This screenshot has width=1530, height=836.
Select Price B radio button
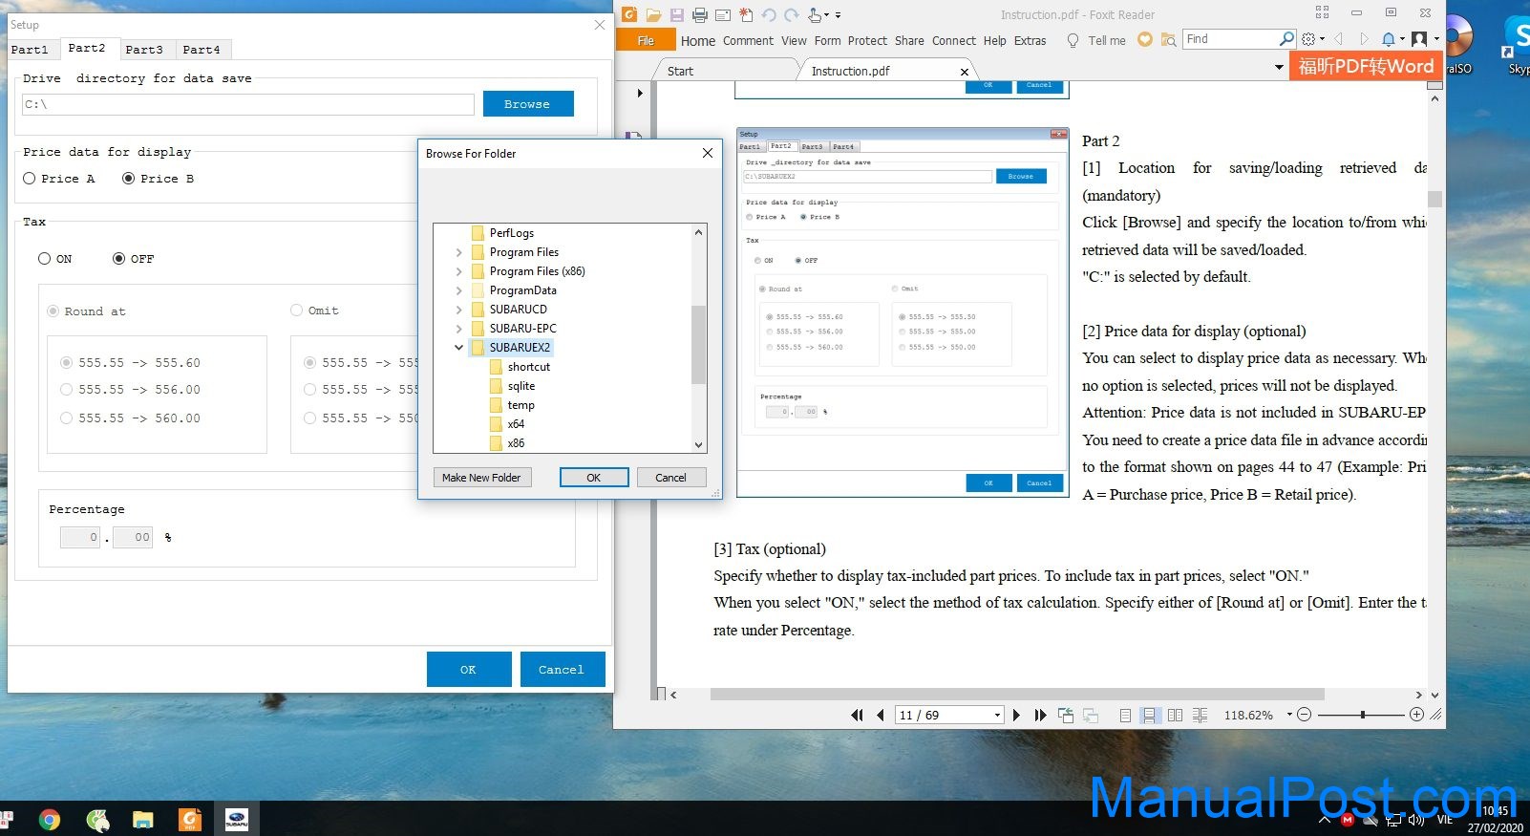pos(128,179)
